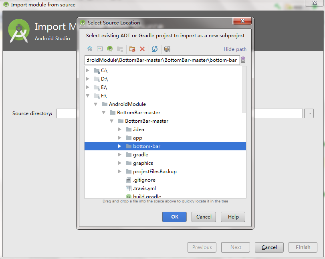Expand the D:\ drive node
This screenshot has width=325, height=259.
pyautogui.click(x=88, y=79)
